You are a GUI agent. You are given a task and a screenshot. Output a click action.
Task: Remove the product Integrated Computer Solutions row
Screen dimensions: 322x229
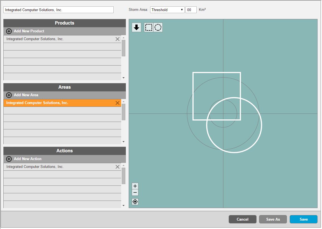[118, 39]
